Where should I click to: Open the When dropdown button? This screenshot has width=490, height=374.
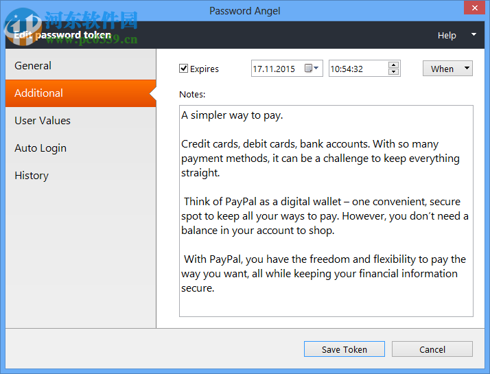click(x=447, y=69)
